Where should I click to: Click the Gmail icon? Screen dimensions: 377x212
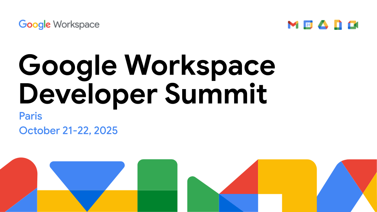293,25
